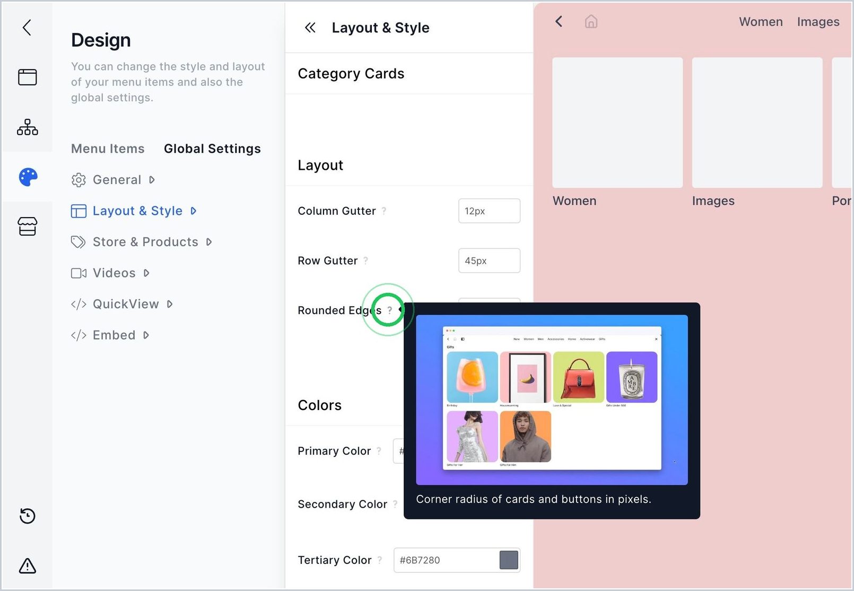Click the Secondary Color help question mark
The image size is (854, 591).
click(395, 504)
